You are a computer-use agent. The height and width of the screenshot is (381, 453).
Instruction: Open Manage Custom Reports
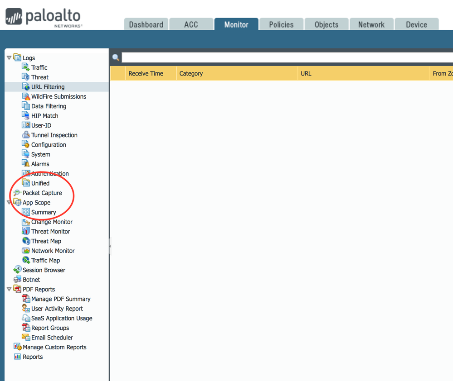point(54,347)
